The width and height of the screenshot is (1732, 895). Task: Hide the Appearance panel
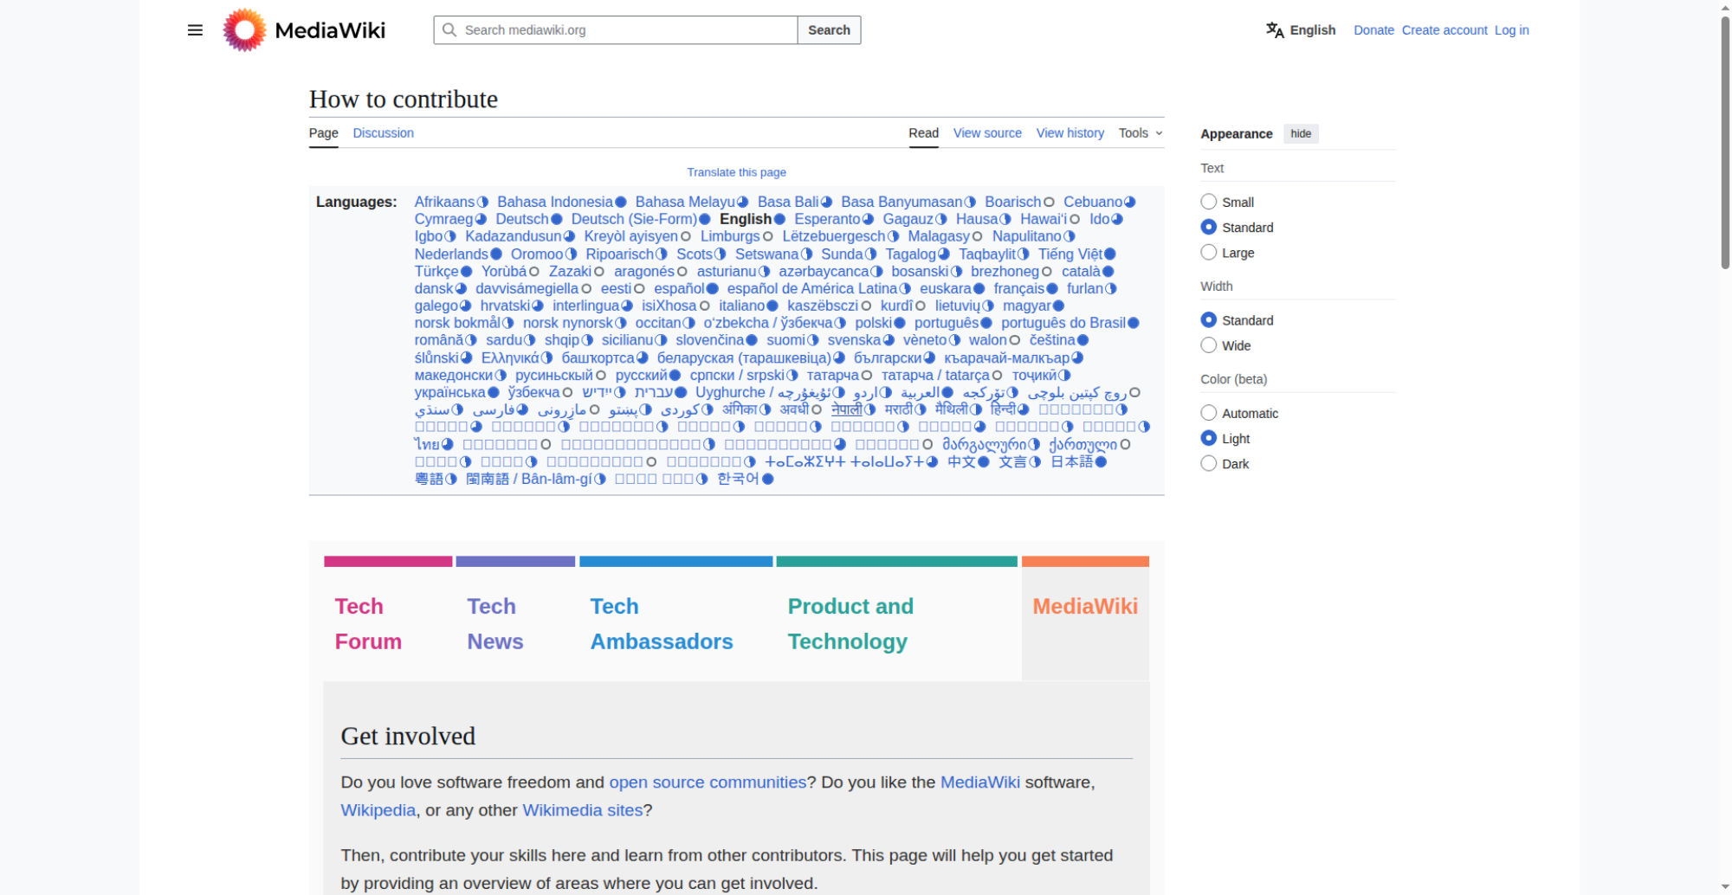1301,133
